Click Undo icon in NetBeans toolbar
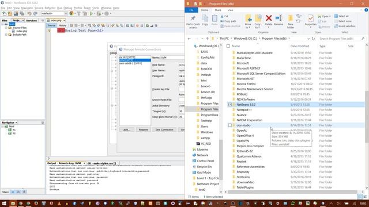 click(29, 14)
